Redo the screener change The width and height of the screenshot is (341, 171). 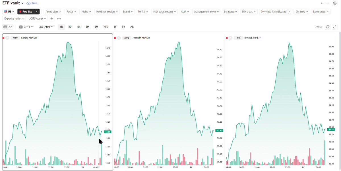click(328, 3)
